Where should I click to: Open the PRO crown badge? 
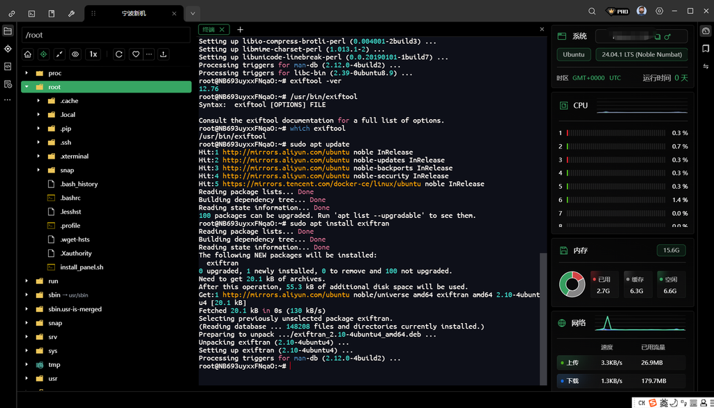pos(618,11)
